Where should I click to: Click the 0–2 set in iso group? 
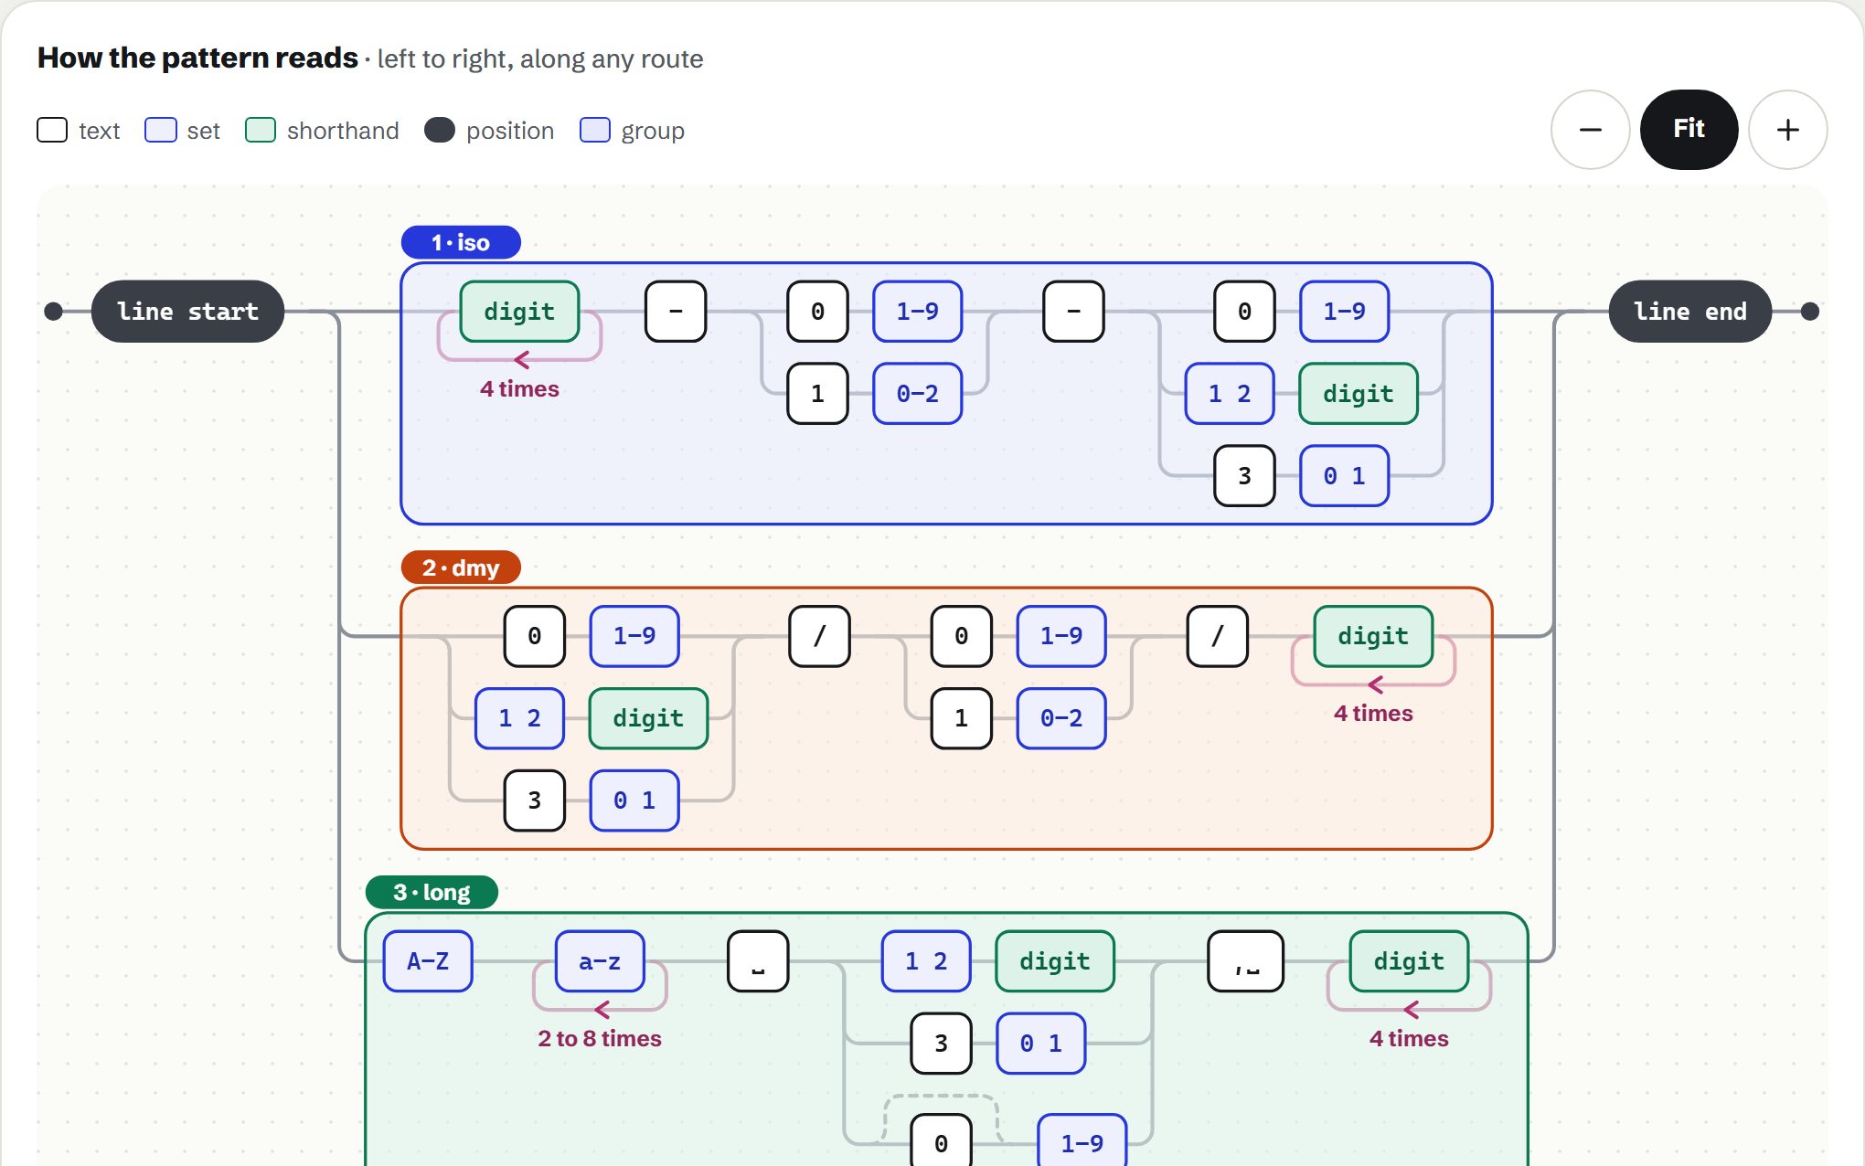pyautogui.click(x=917, y=394)
